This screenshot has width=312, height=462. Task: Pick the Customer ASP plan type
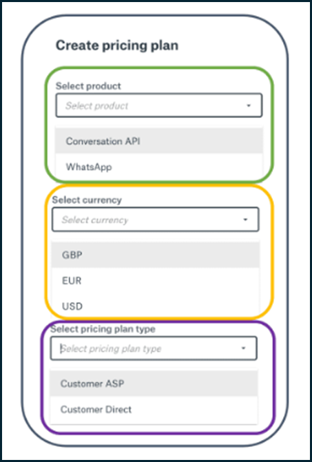(154, 384)
